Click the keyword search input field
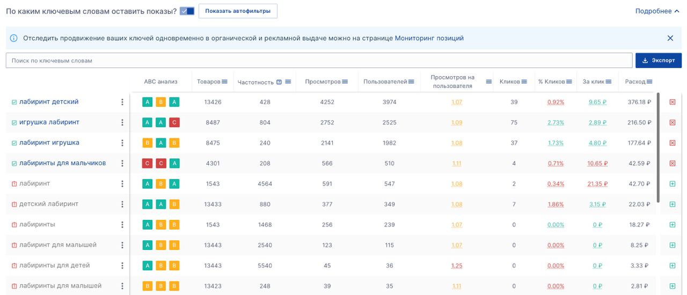Screen dimensions: 687x295 coord(319,61)
